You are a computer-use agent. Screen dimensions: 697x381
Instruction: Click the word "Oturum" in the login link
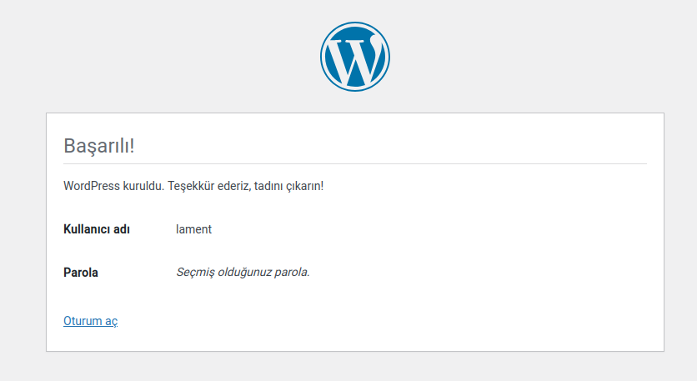click(82, 321)
